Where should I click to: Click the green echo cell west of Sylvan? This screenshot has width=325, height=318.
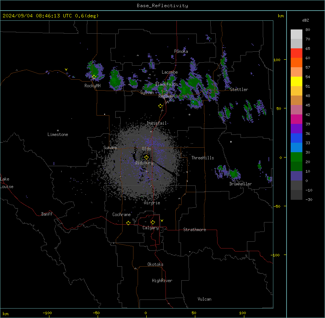133,82
